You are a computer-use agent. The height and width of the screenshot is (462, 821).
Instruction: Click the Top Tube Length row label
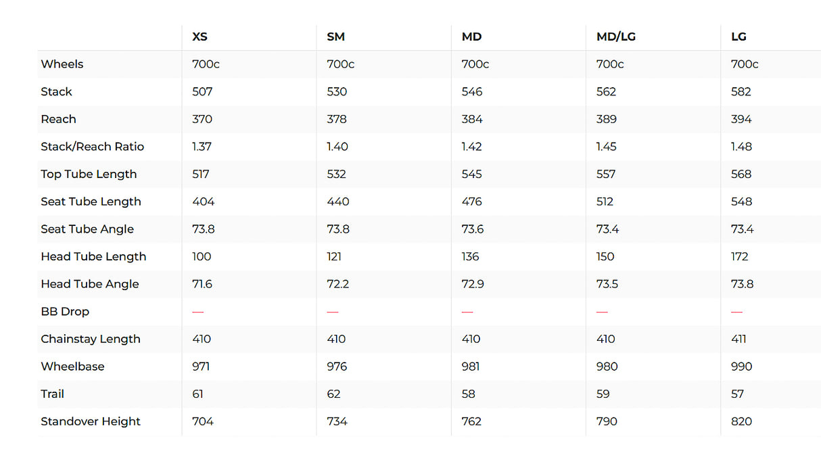click(x=89, y=174)
